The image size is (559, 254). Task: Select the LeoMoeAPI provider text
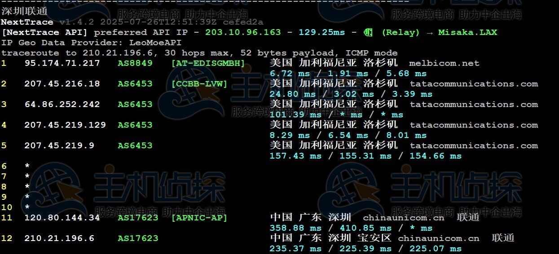click(155, 43)
